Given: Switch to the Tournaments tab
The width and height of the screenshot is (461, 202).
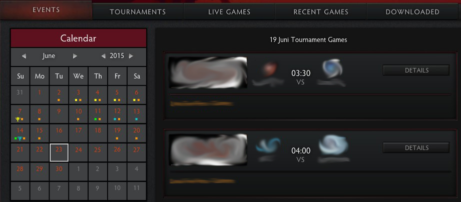Looking at the screenshot, I should coord(138,12).
